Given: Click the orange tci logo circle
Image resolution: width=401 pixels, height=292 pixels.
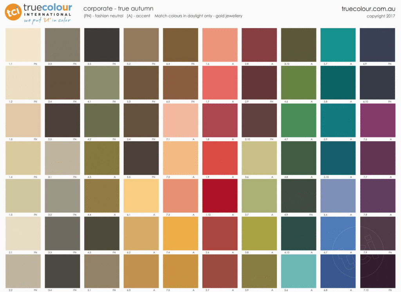Looking at the screenshot, I should pos(13,12).
